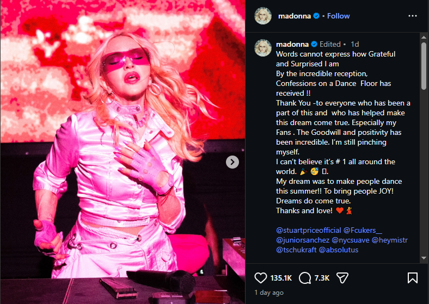Share post using paper plane icon

click(x=342, y=278)
